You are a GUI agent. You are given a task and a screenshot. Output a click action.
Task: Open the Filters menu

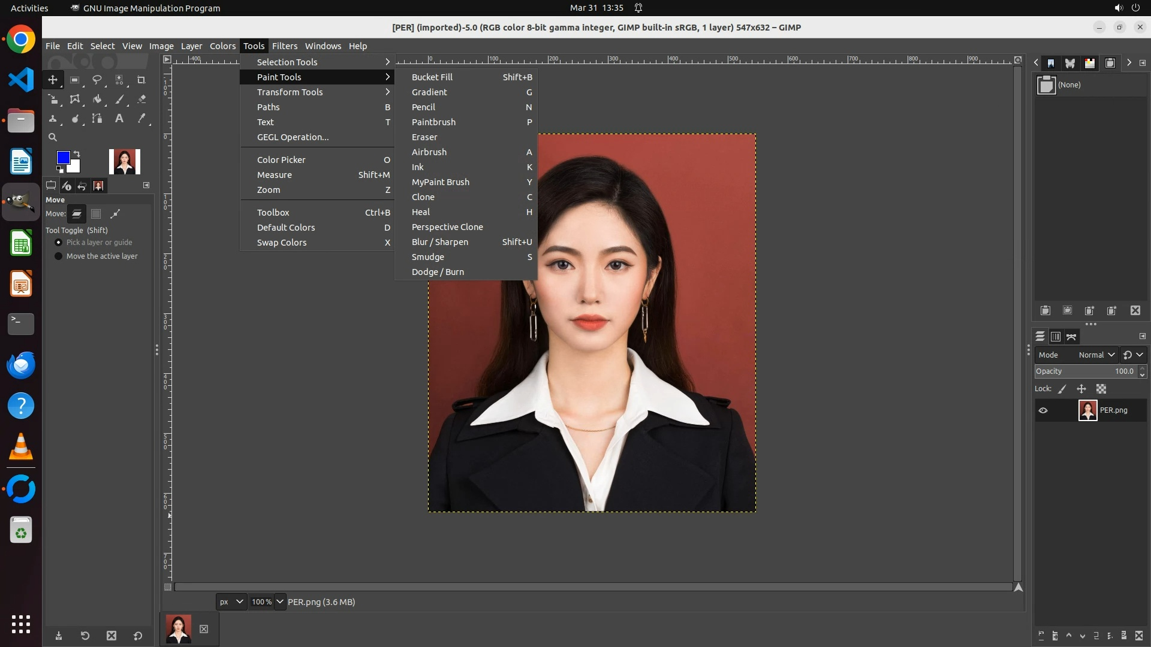pyautogui.click(x=284, y=46)
